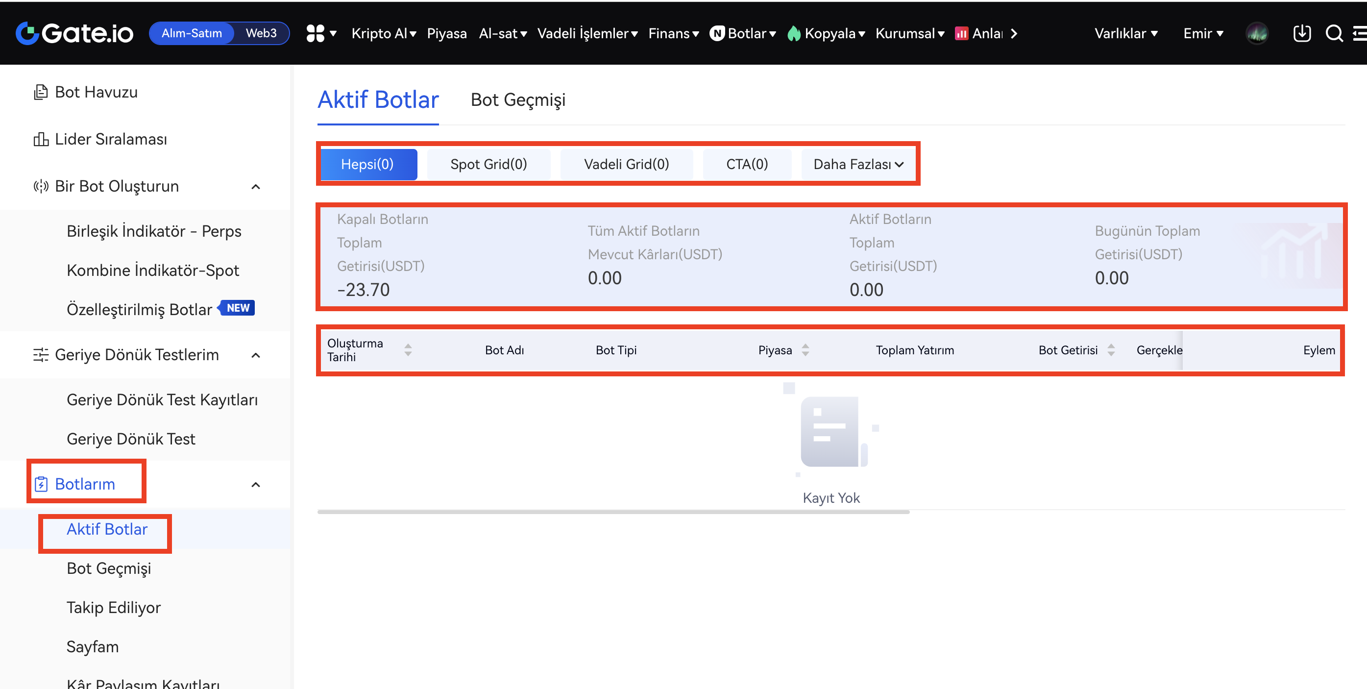This screenshot has width=1367, height=689.
Task: Open Özelleştirilmiş Botlar link
Action: pyautogui.click(x=139, y=310)
